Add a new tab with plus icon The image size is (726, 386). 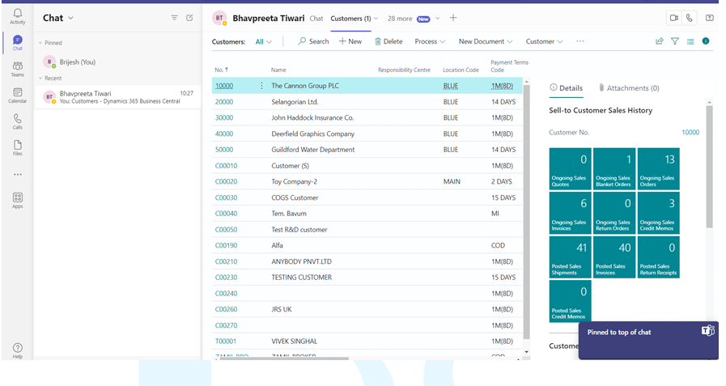[x=453, y=18]
